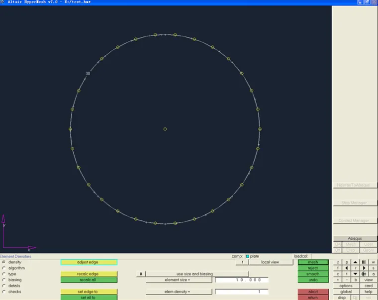
Task: Click the elem density value field
Action: 242,292
